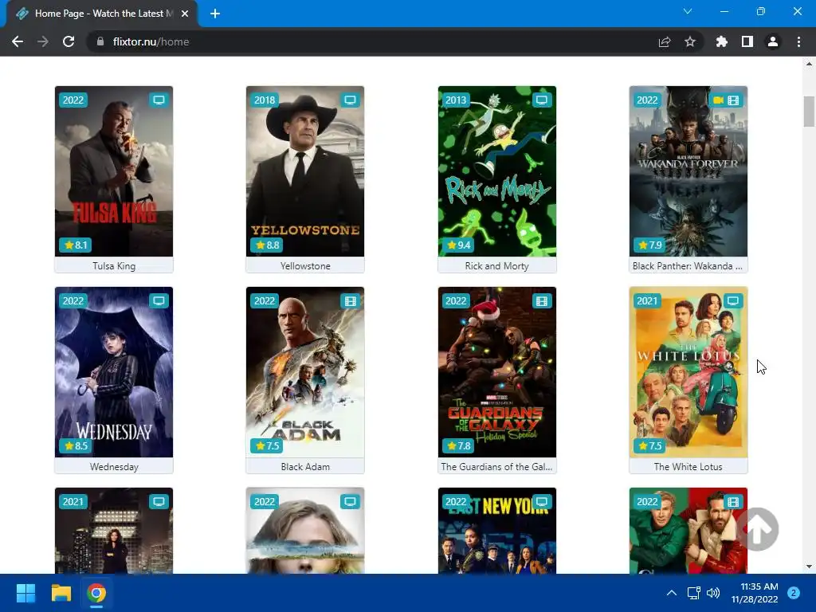
Task: Open the browser extensions puzzle icon
Action: 721,41
